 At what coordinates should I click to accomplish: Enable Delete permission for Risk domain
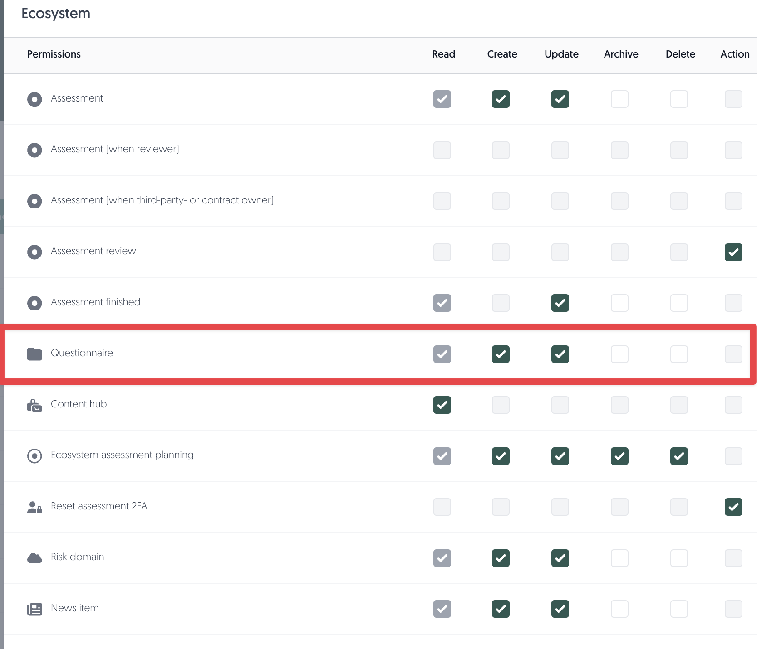679,558
